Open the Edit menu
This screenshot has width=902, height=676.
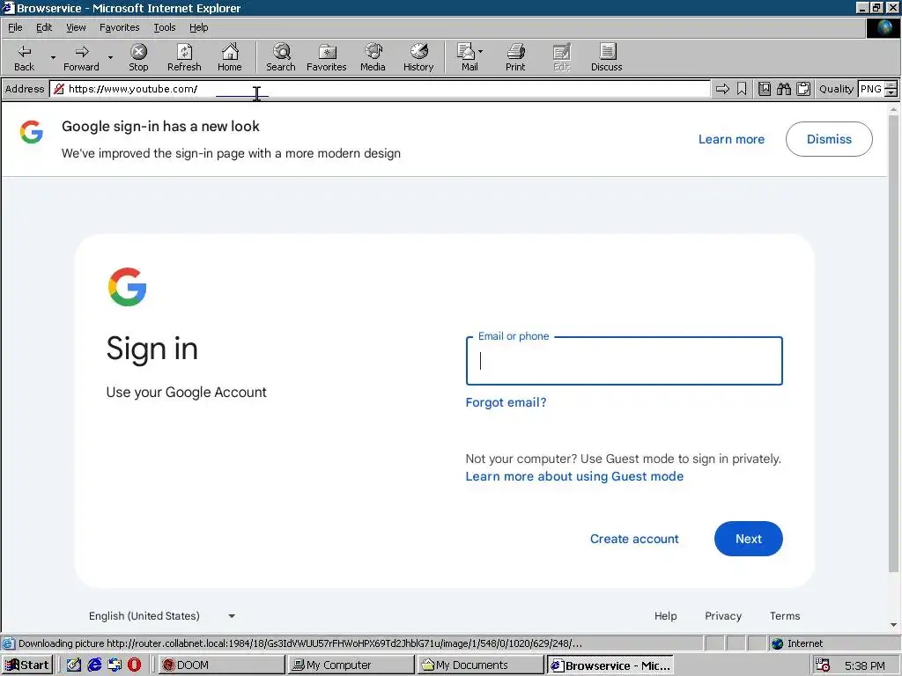44,27
